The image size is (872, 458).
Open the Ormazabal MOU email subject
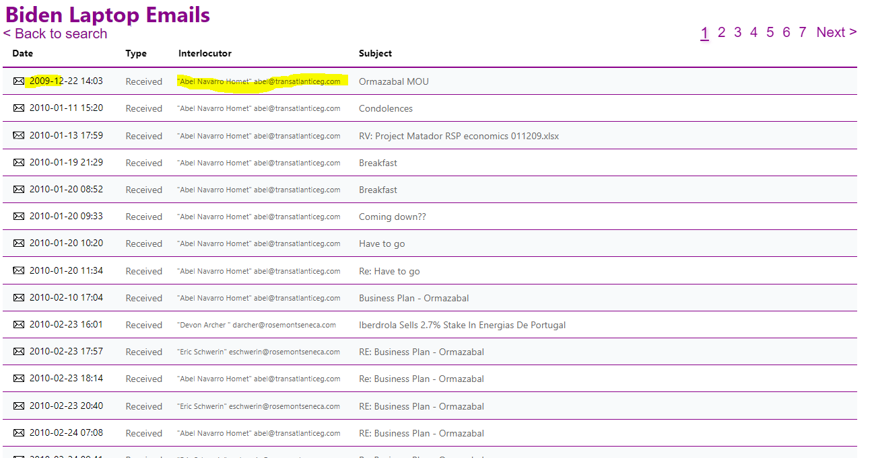tap(394, 81)
